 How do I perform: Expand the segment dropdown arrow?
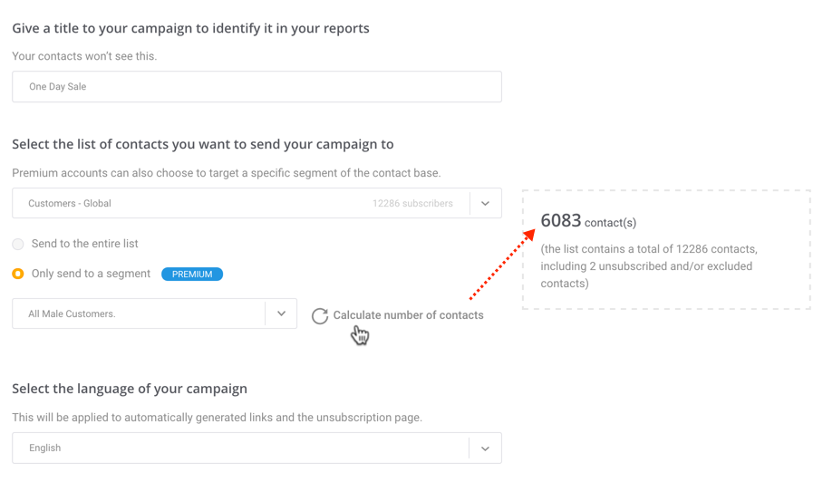pyautogui.click(x=281, y=313)
